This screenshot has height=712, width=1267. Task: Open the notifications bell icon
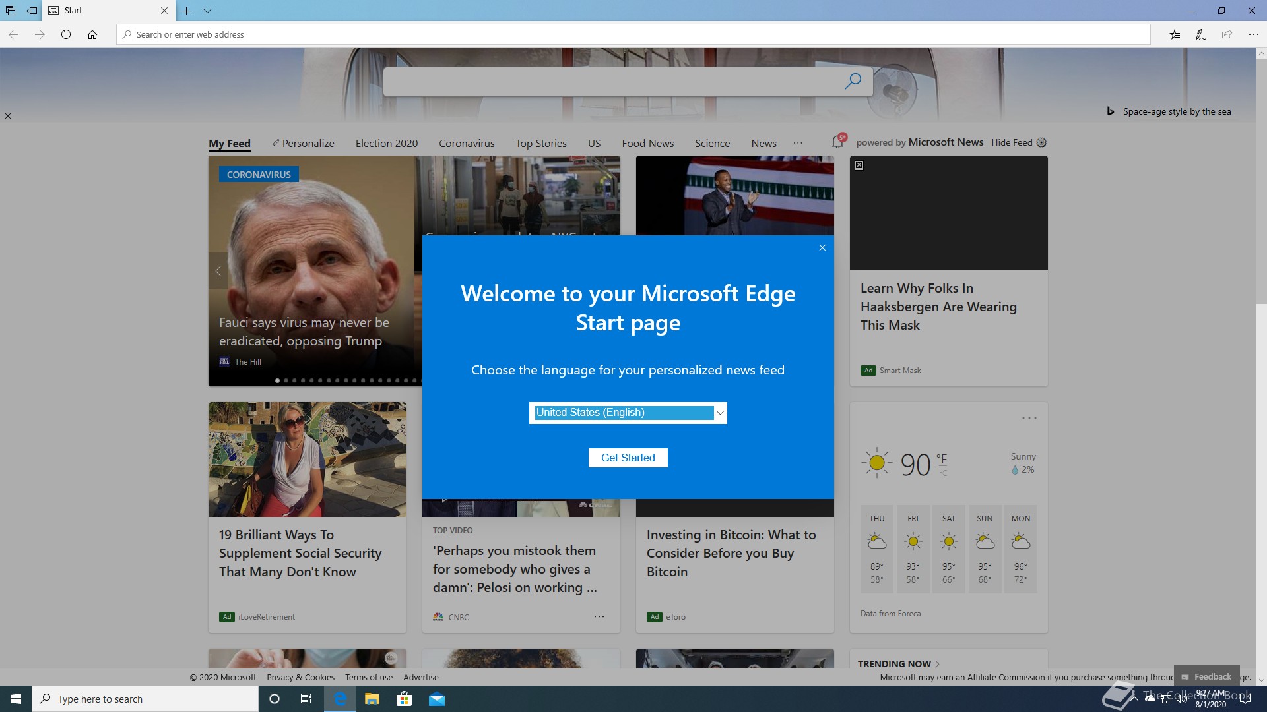coord(837,142)
